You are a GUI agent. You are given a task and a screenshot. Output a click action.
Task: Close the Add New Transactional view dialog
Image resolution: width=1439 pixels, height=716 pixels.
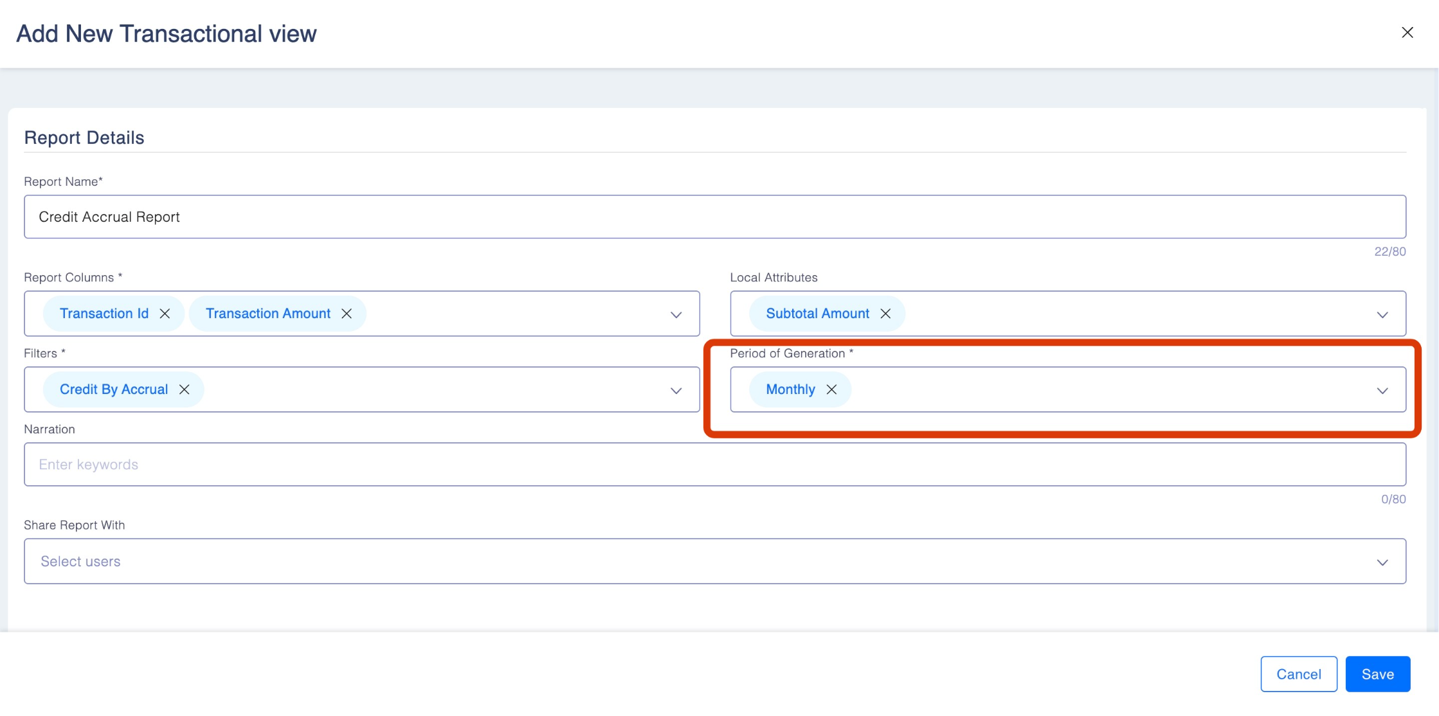point(1407,33)
